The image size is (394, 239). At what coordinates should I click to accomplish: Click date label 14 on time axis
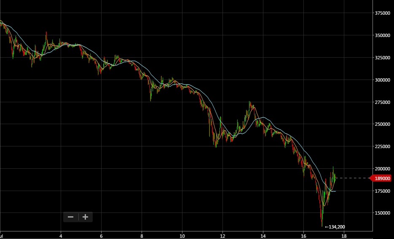pyautogui.click(x=263, y=236)
